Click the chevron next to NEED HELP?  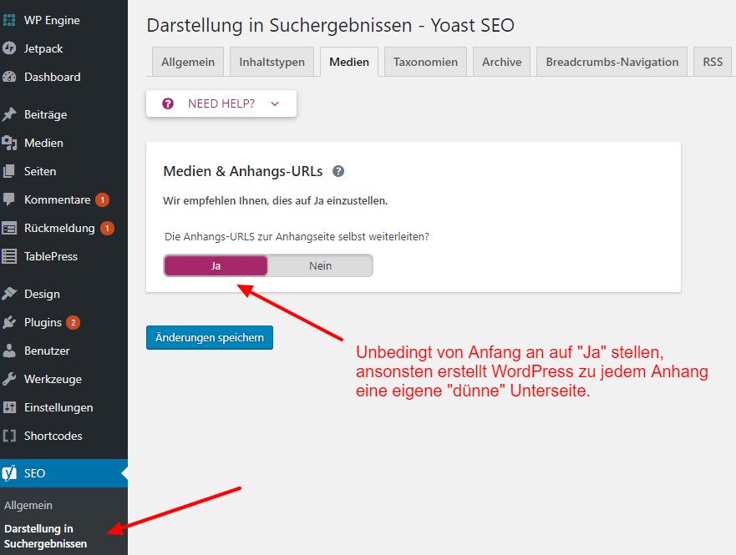(275, 103)
